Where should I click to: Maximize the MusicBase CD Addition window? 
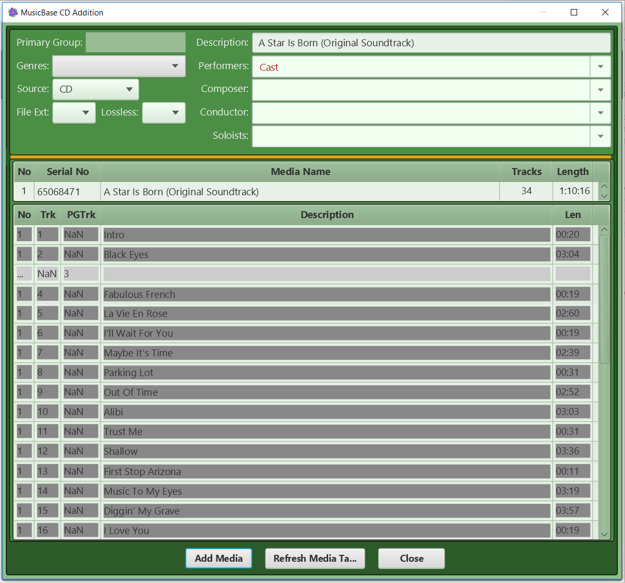tap(574, 12)
